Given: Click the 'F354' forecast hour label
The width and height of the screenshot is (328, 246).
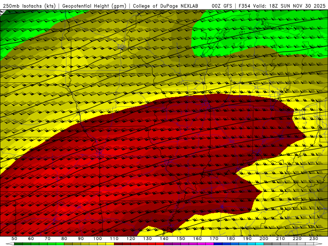Looking at the screenshot, I should (x=245, y=6).
